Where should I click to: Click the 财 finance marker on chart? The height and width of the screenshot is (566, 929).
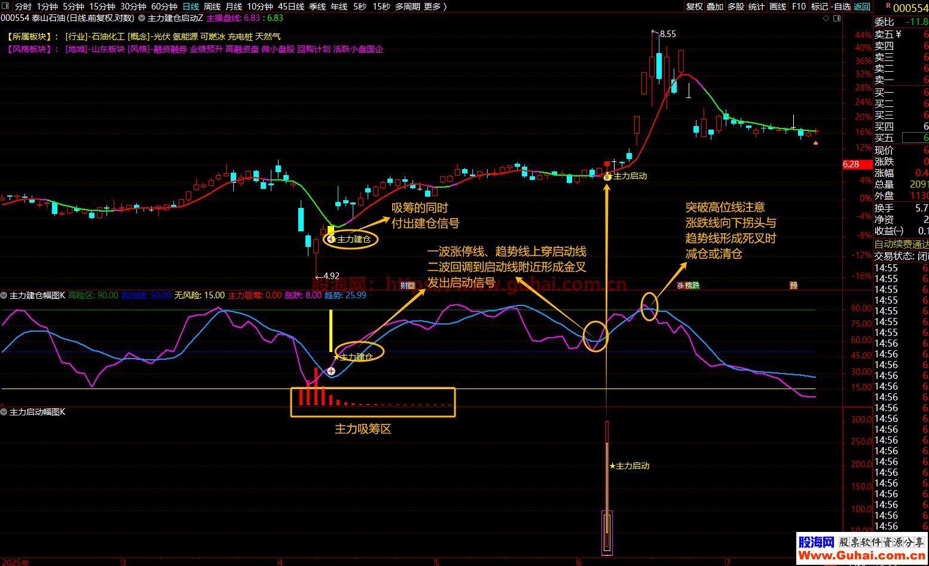404,286
